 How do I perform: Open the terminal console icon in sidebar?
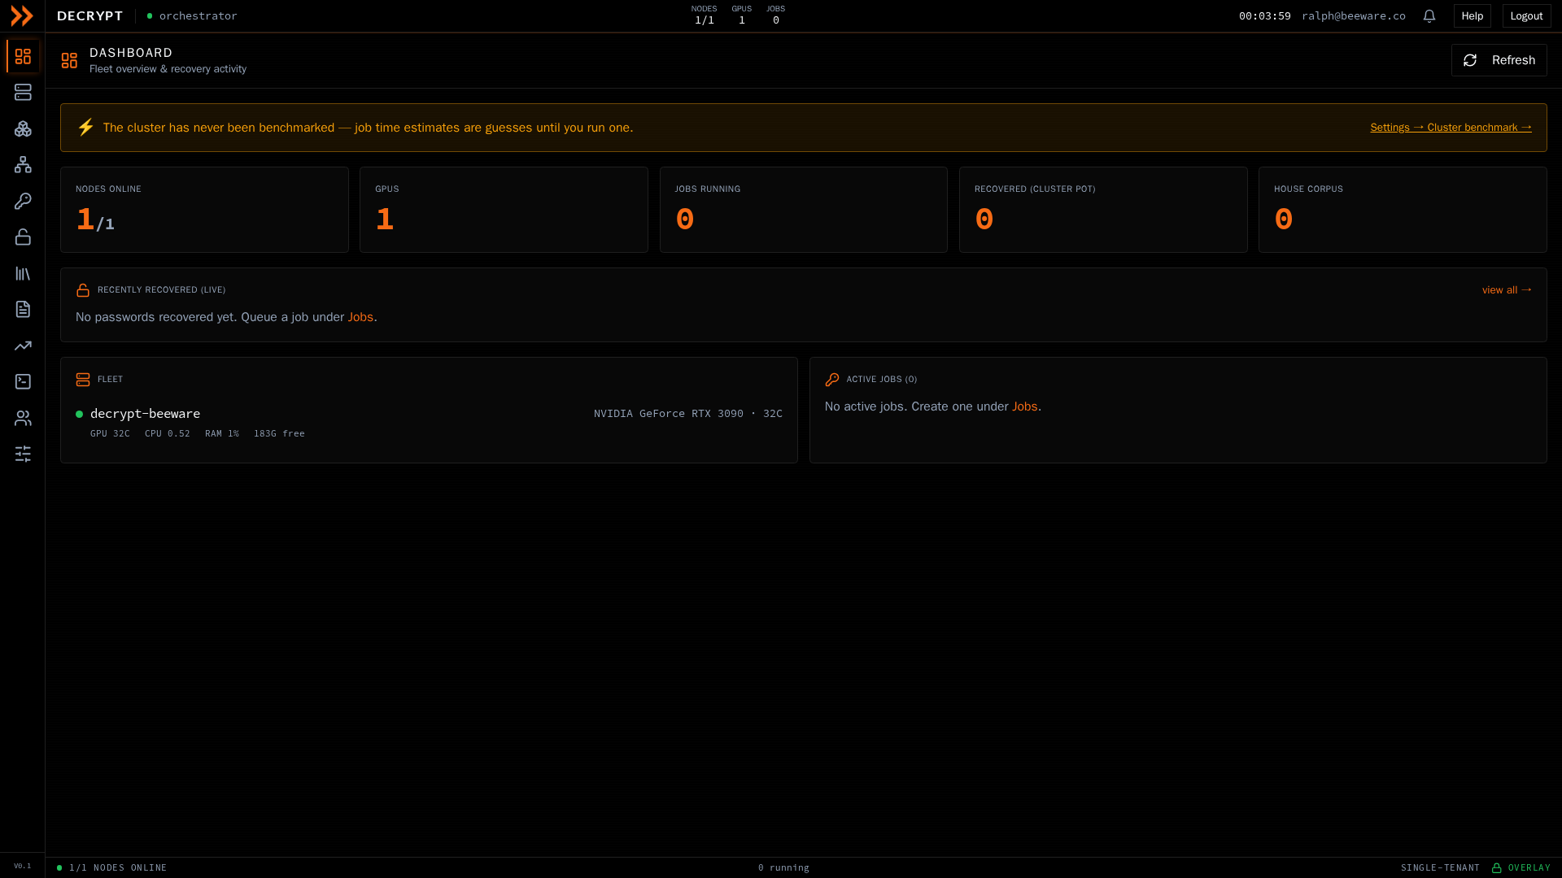[x=23, y=381]
